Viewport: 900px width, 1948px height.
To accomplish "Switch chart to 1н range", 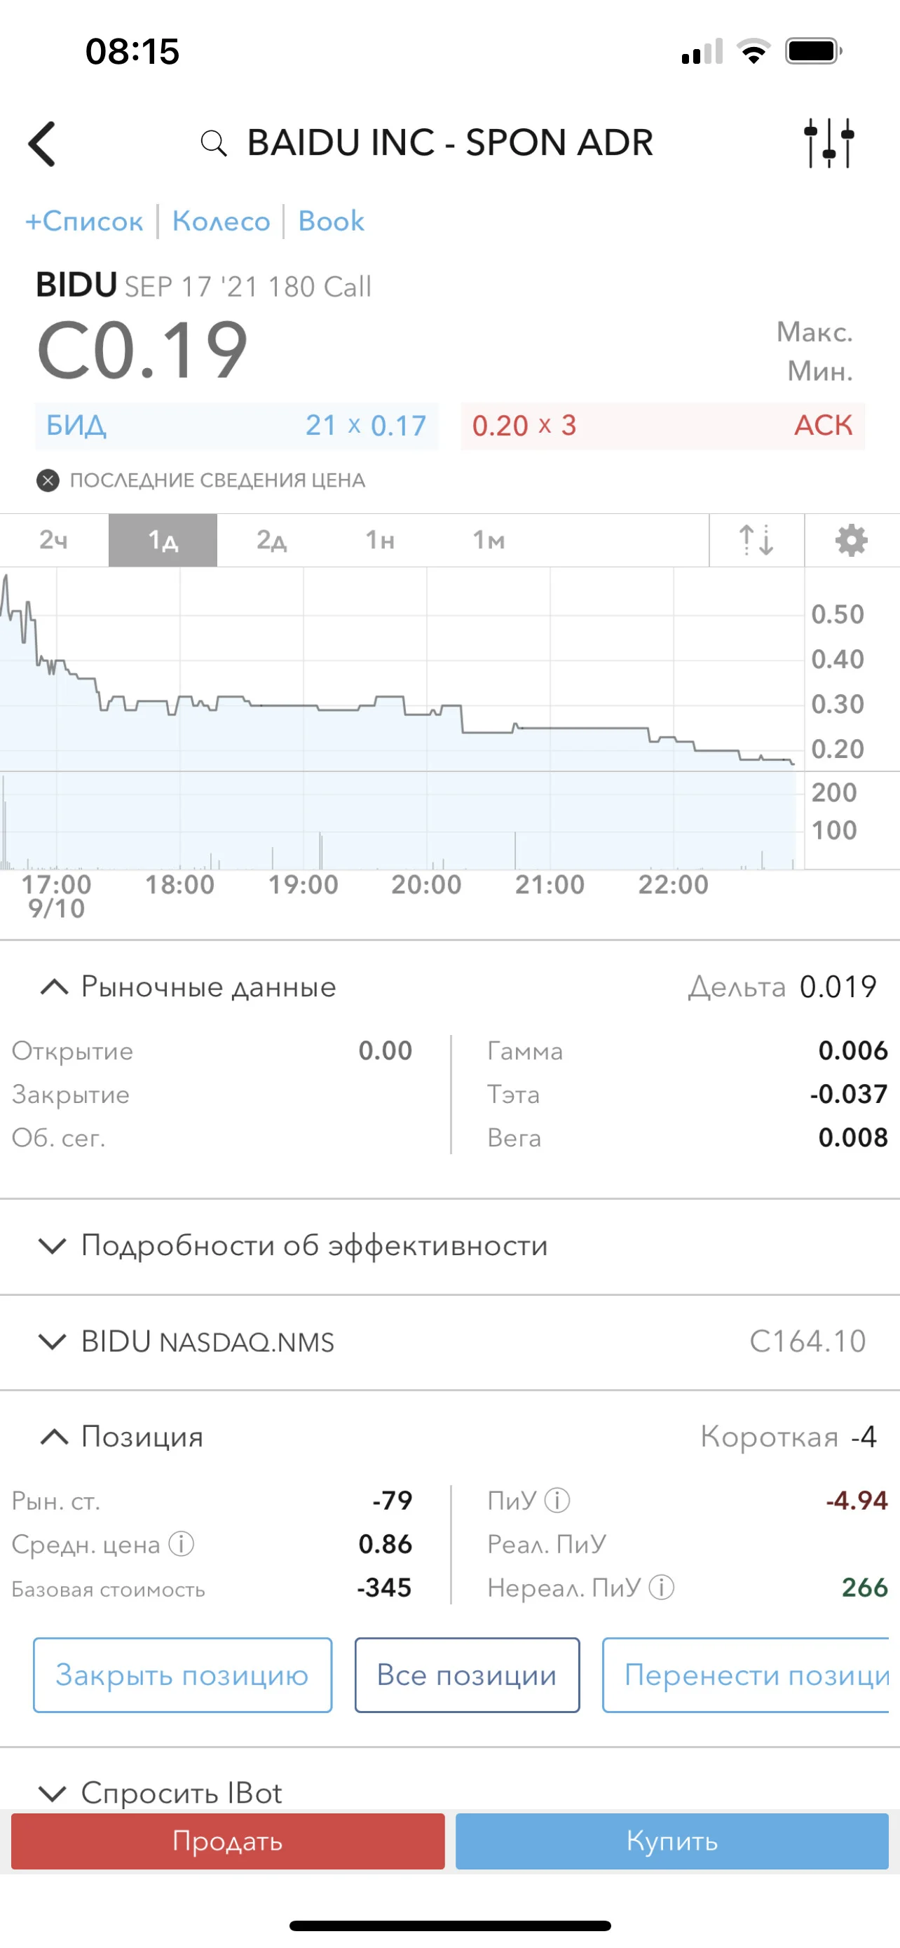I will 380,541.
